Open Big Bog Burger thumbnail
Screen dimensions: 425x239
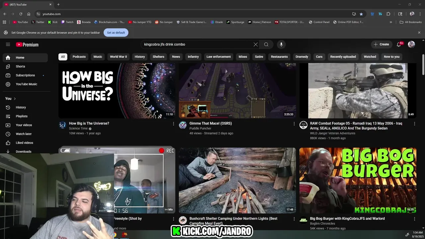[x=358, y=181]
